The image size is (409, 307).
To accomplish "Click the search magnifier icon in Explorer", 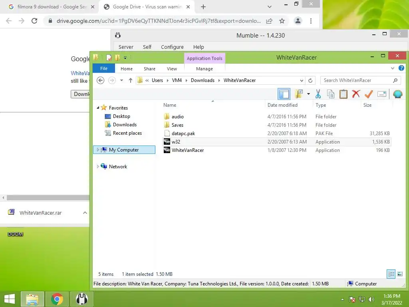I will click(x=395, y=80).
